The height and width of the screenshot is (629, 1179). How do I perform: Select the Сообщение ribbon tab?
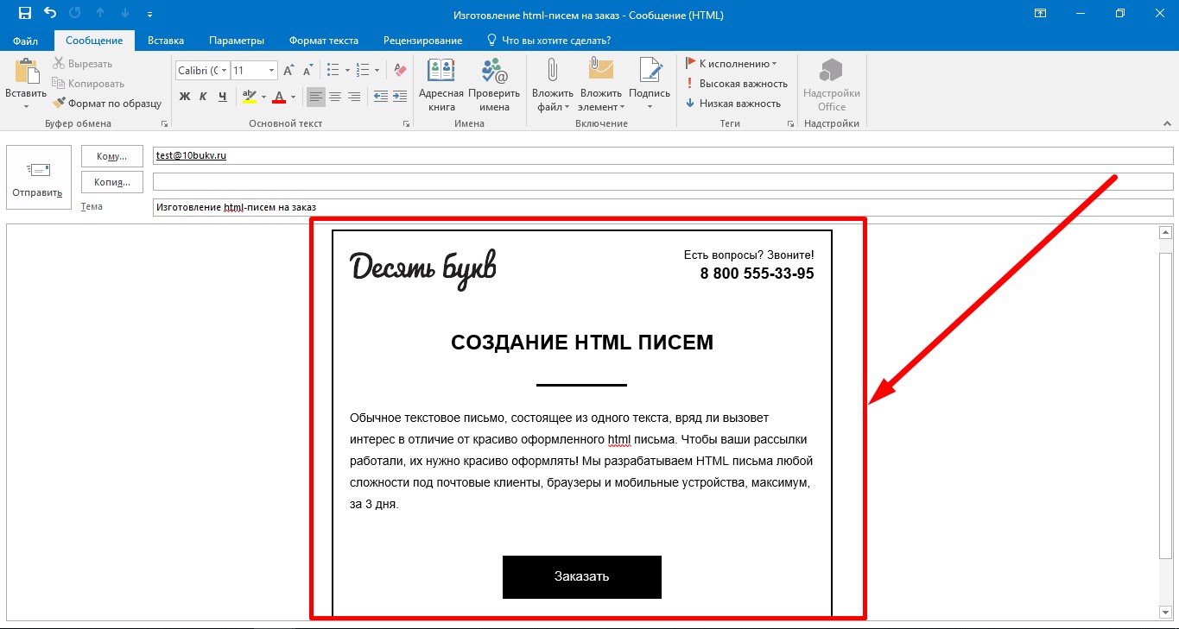(x=94, y=41)
